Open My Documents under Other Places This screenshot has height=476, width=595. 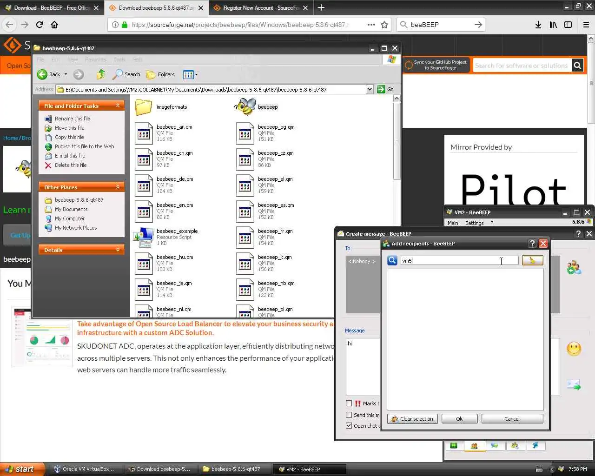pyautogui.click(x=71, y=209)
